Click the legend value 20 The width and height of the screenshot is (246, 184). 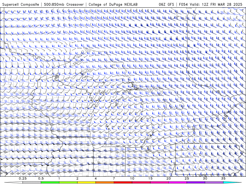tap(169, 178)
